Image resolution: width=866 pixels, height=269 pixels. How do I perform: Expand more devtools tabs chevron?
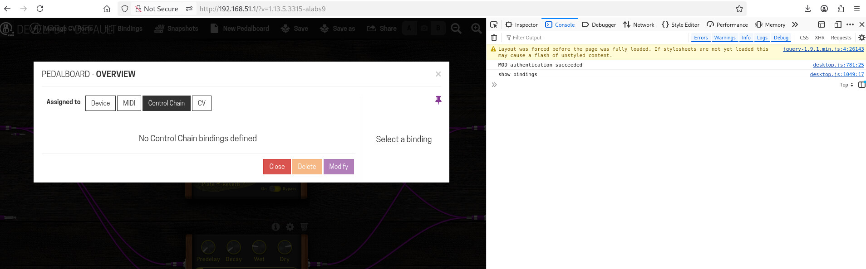(x=795, y=24)
